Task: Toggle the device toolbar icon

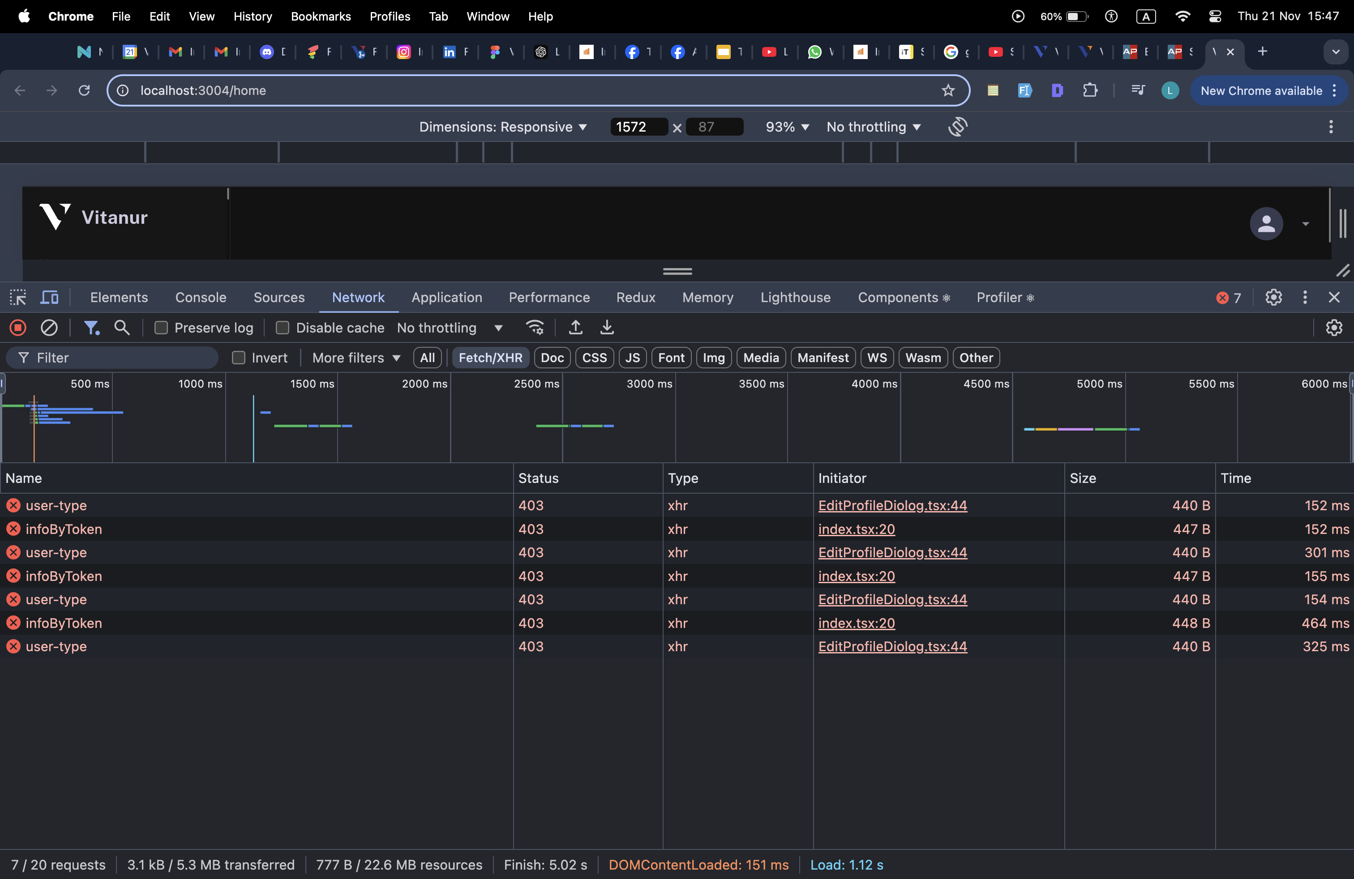Action: click(x=50, y=297)
